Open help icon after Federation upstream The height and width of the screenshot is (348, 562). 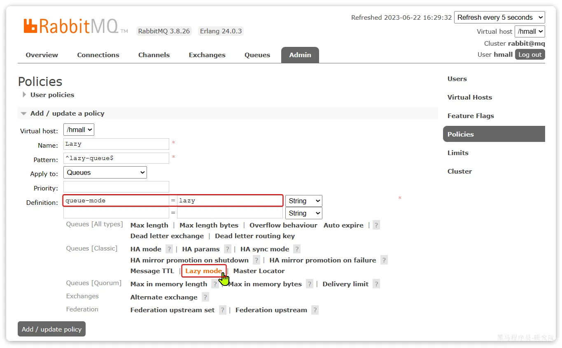(315, 310)
